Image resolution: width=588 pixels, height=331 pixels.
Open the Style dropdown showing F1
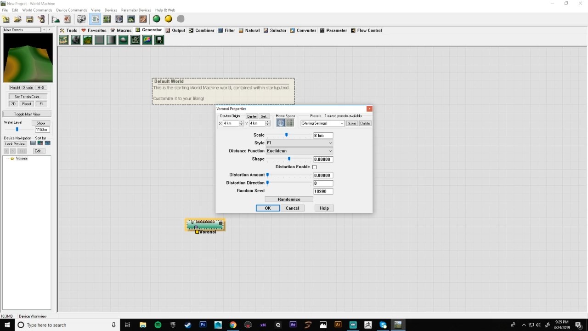pyautogui.click(x=299, y=143)
